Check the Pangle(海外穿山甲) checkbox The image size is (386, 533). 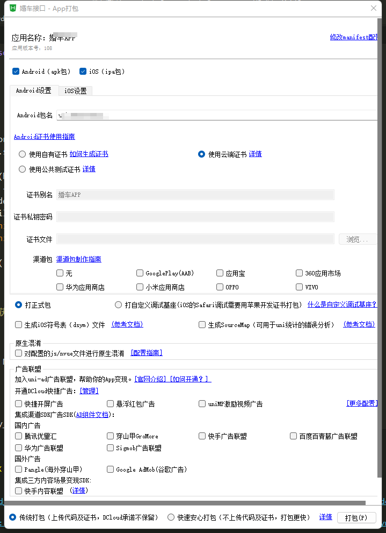pyautogui.click(x=19, y=469)
